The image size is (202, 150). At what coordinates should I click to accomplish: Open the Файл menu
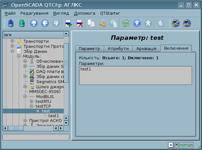(x=10, y=13)
